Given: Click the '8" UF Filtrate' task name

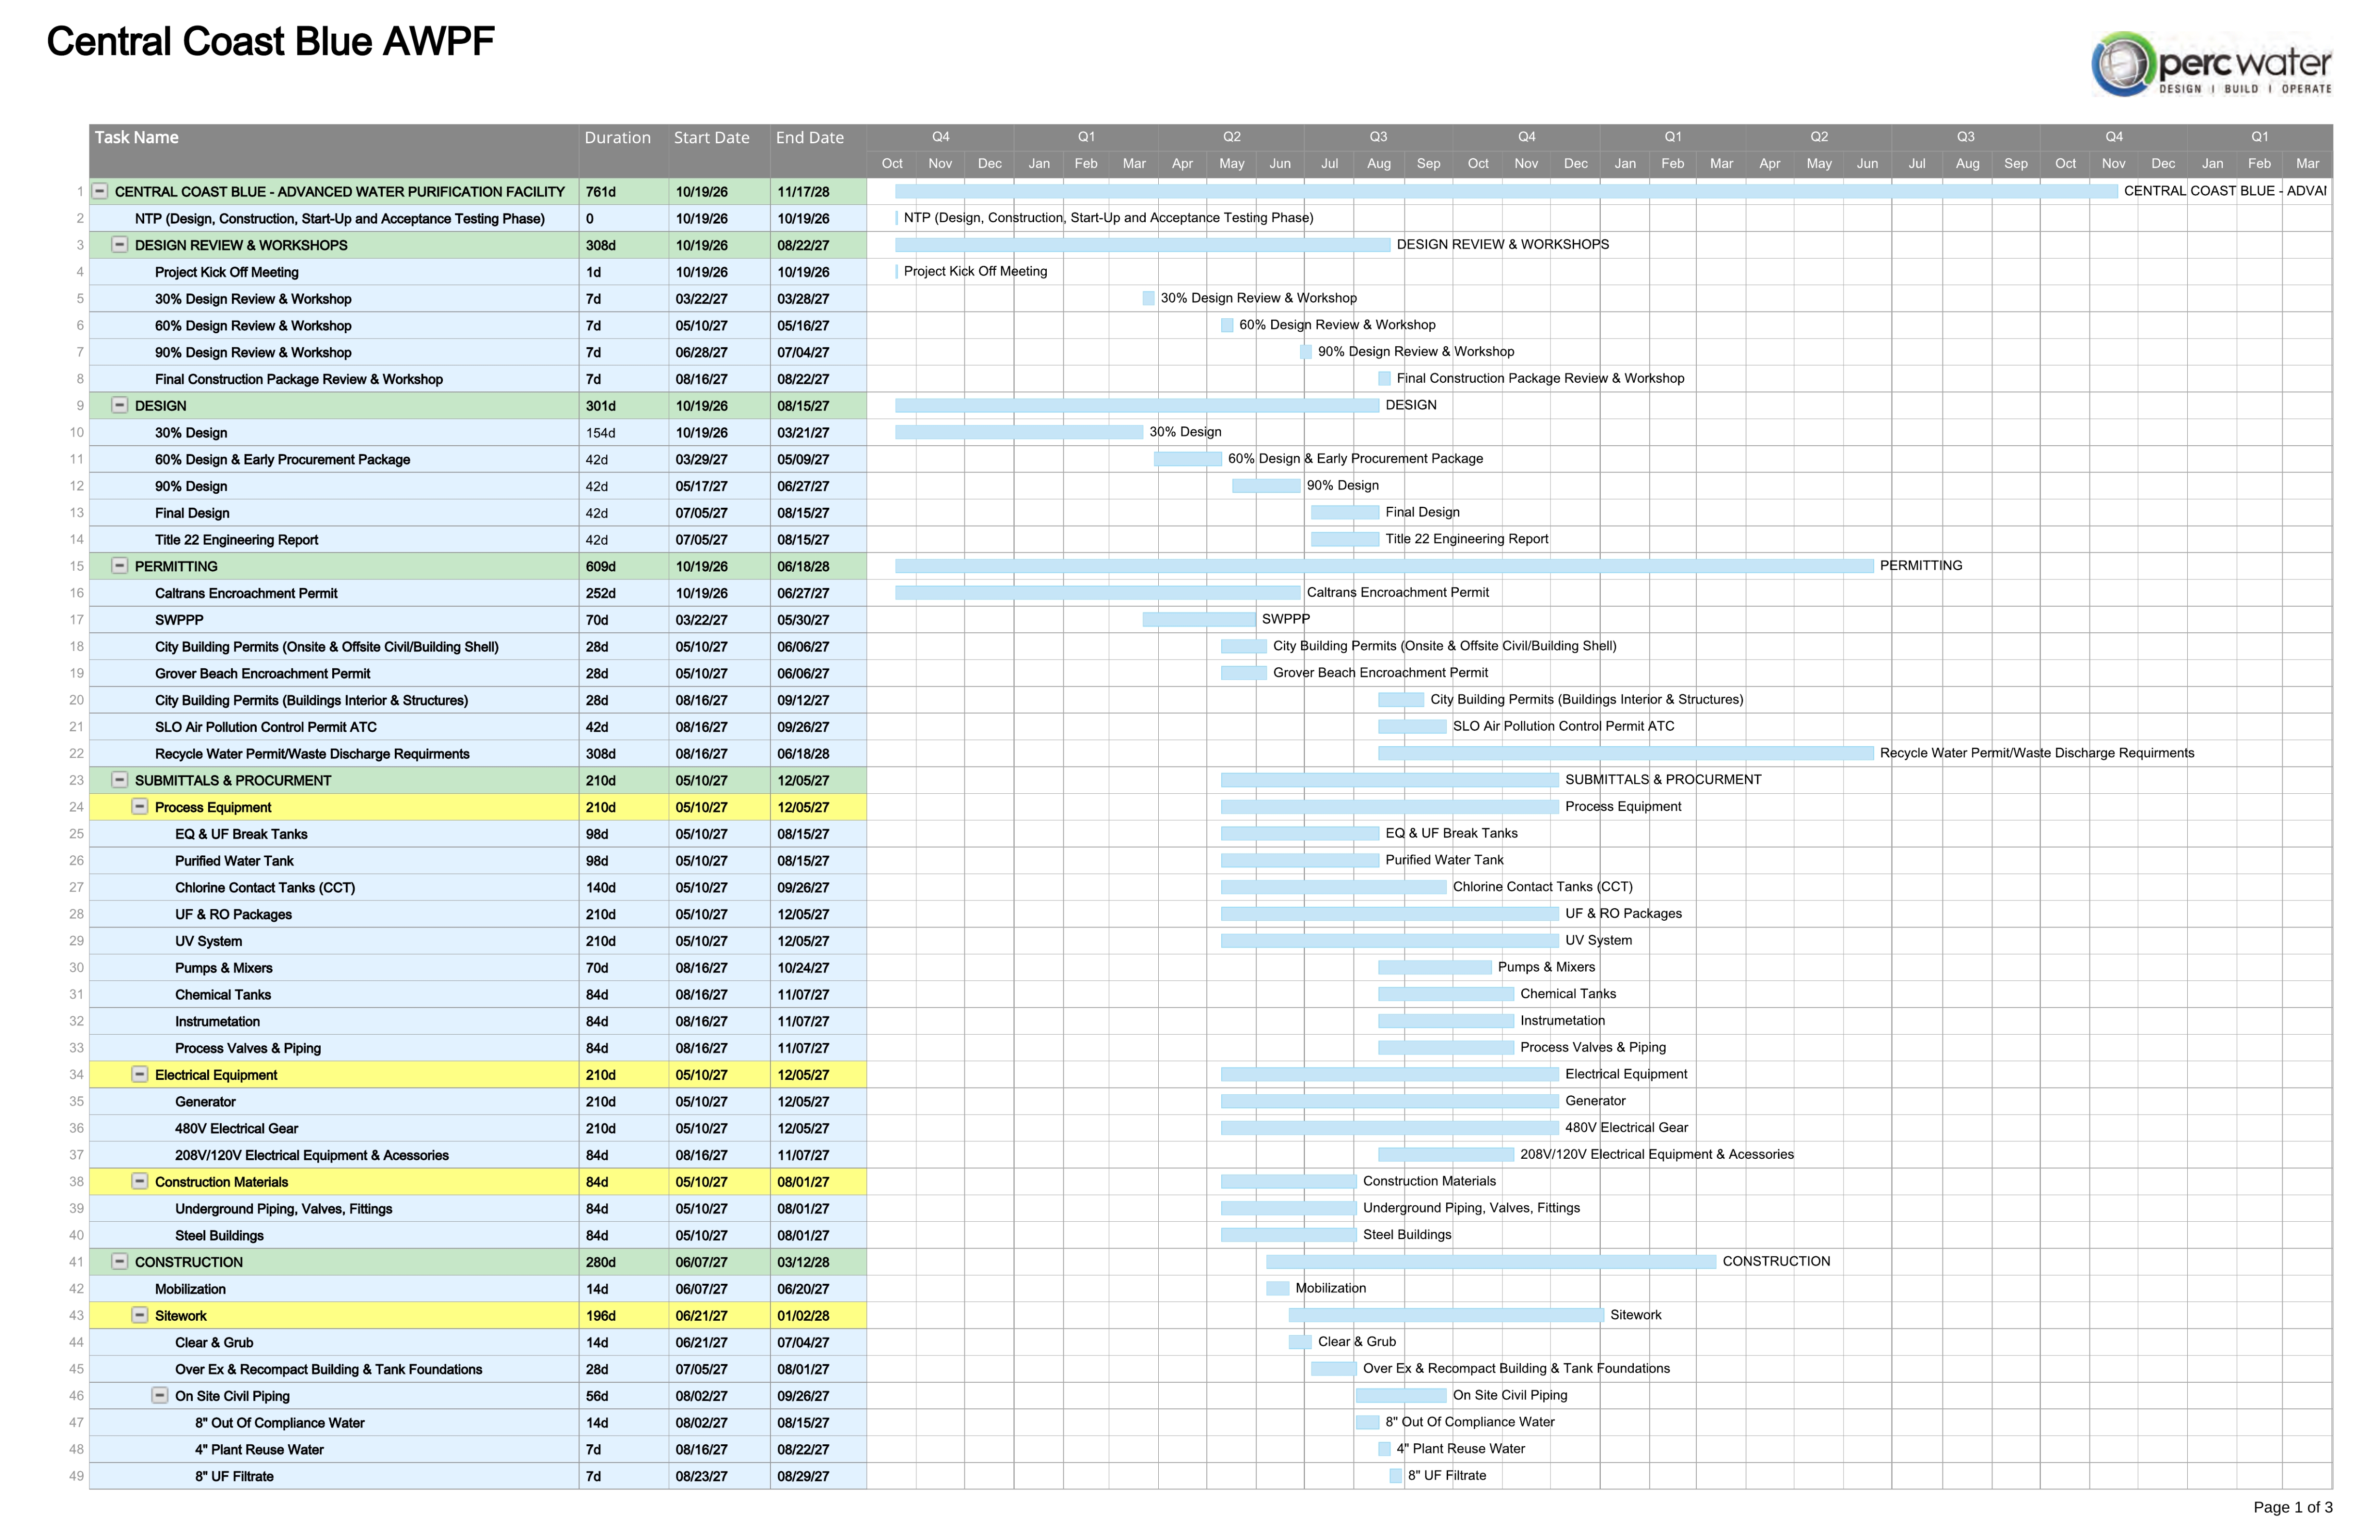Looking at the screenshot, I should [234, 1476].
